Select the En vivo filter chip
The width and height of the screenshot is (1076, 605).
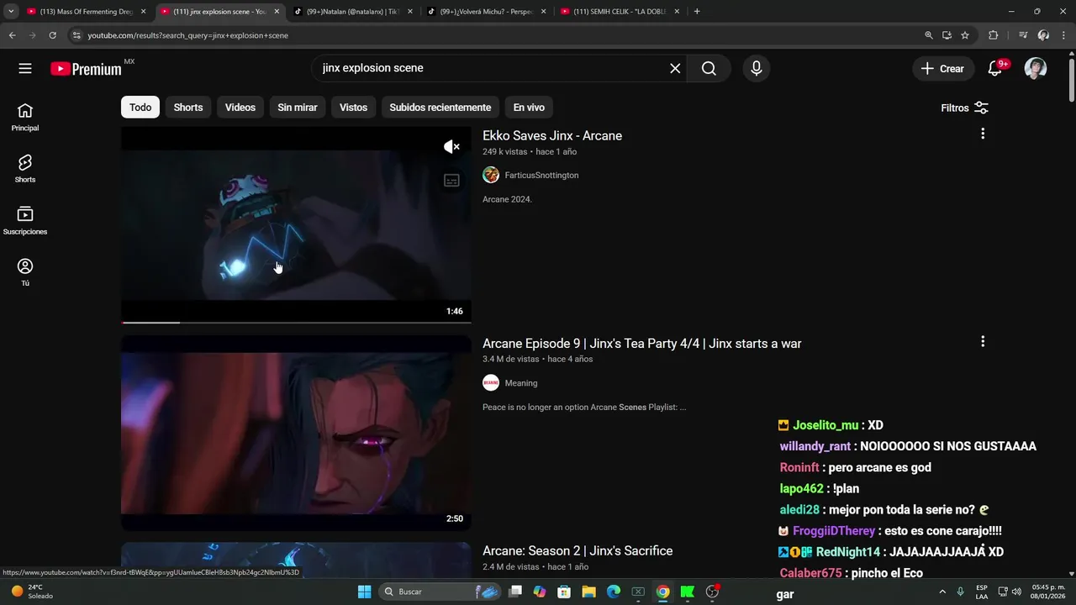click(529, 108)
